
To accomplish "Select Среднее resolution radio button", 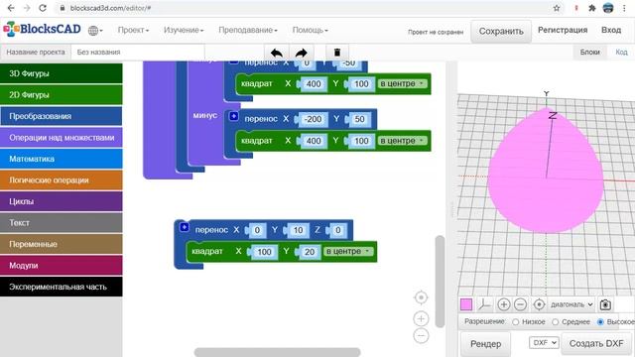I will pyautogui.click(x=556, y=322).
